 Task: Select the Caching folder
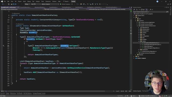click(144, 33)
